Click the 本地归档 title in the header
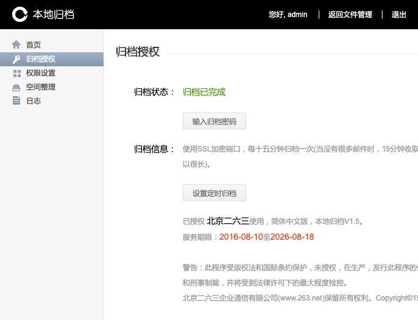Image resolution: width=418 pixels, height=320 pixels. click(54, 14)
